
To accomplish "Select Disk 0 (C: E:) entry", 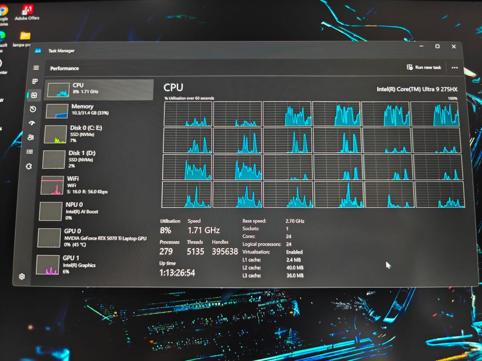I will [97, 134].
